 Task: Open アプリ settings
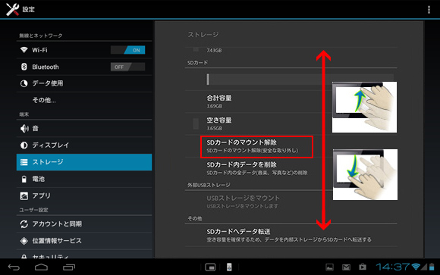[84, 195]
